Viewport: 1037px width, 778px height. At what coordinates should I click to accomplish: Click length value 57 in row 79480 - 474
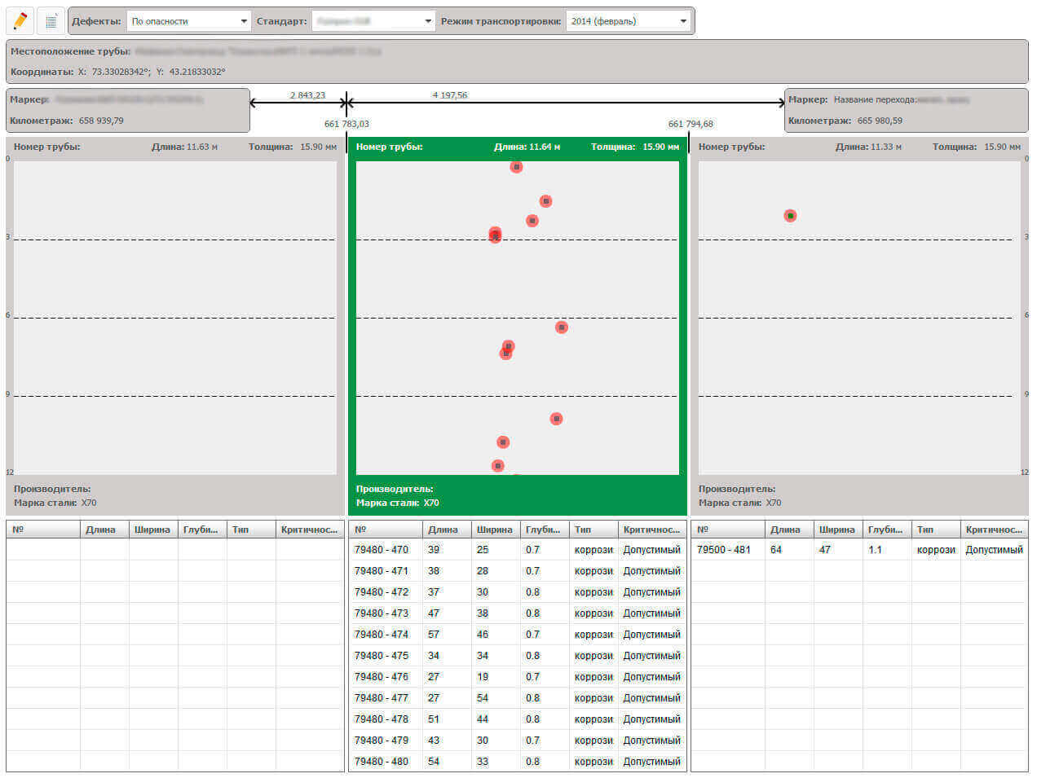(434, 635)
